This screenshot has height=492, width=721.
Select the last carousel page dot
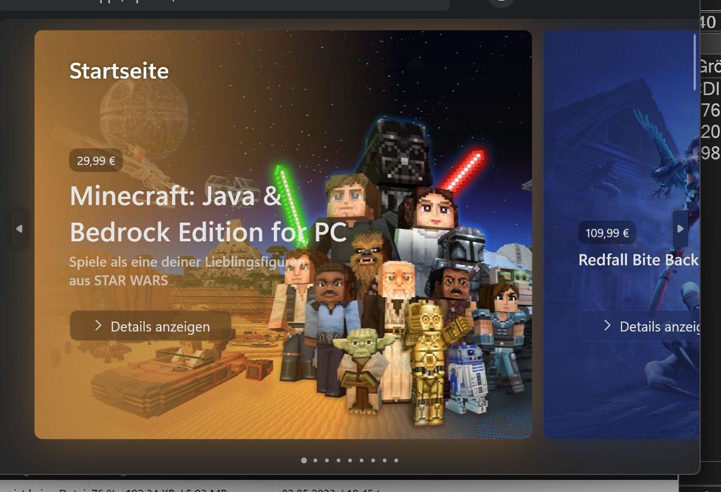(396, 460)
